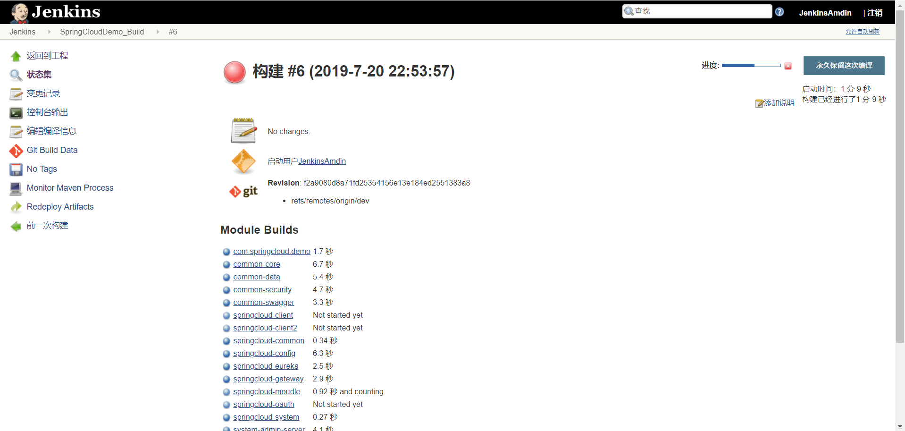Open springcloud-eureka module link
The width and height of the screenshot is (905, 431).
point(266,366)
